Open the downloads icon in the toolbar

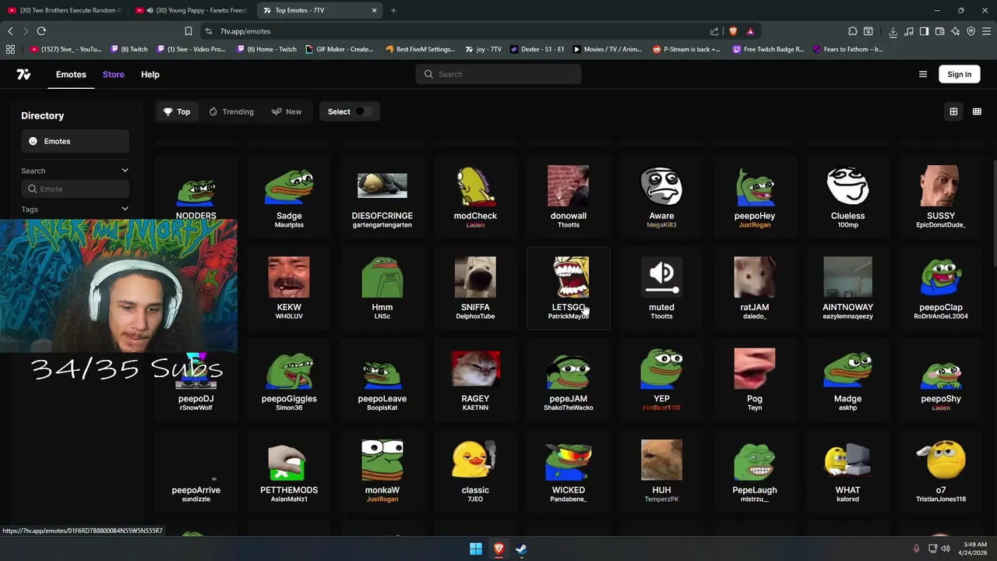pos(893,31)
